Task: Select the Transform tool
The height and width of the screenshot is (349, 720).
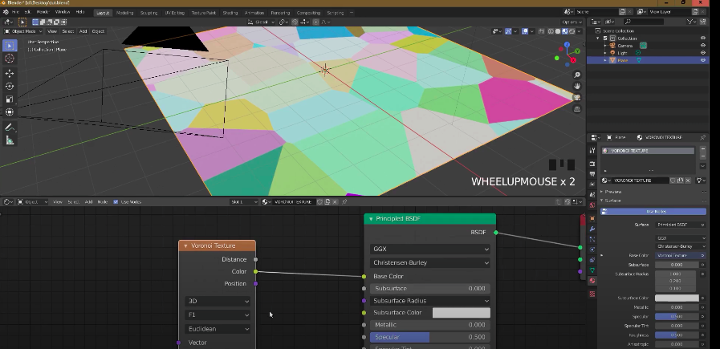Action: click(x=10, y=112)
